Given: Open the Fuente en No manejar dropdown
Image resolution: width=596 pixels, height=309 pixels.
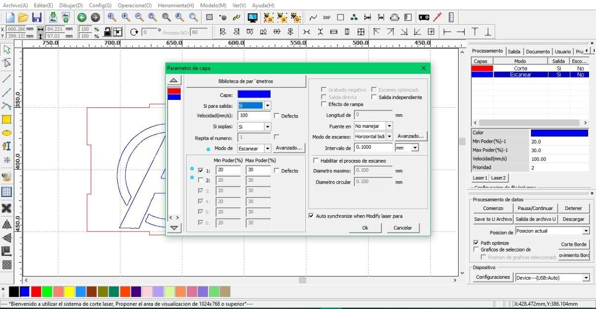Looking at the screenshot, I should click(x=389, y=126).
